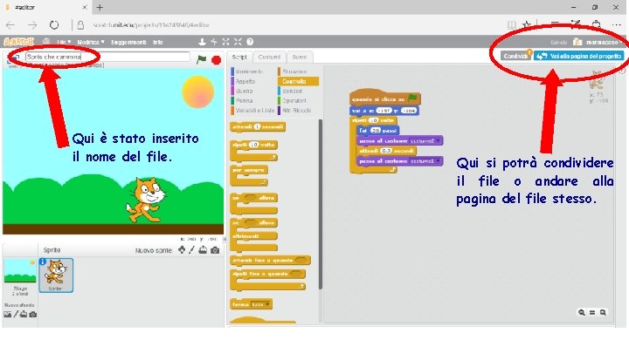Select the Movimento block category
629x353 pixels.
click(x=247, y=71)
